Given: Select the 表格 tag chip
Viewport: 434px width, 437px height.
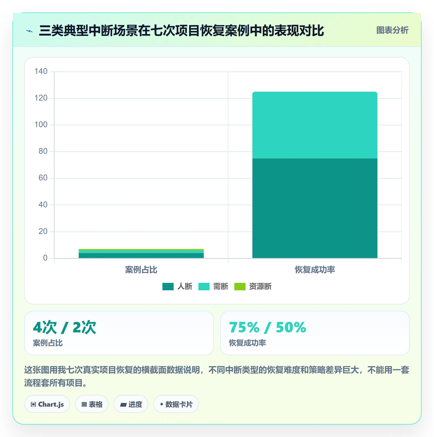Looking at the screenshot, I should 92,404.
